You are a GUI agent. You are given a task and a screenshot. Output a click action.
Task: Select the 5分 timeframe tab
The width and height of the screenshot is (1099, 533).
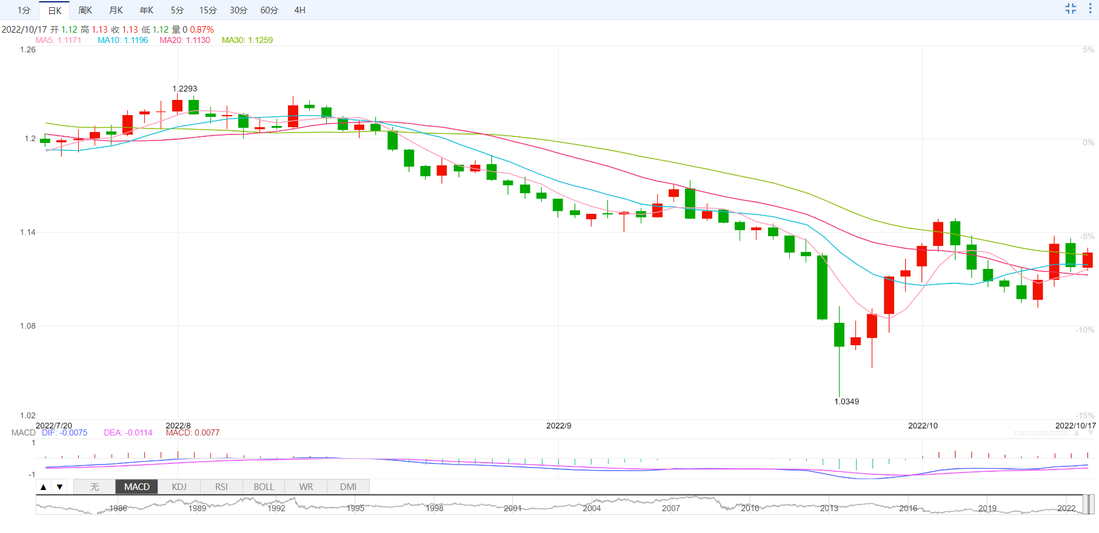coord(177,10)
